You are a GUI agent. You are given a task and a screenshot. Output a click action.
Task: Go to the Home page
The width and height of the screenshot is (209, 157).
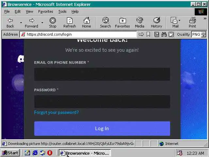(87, 23)
